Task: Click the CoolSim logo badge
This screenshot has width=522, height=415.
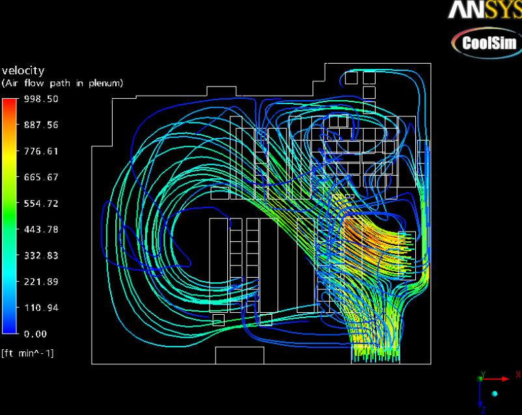Action: click(487, 44)
